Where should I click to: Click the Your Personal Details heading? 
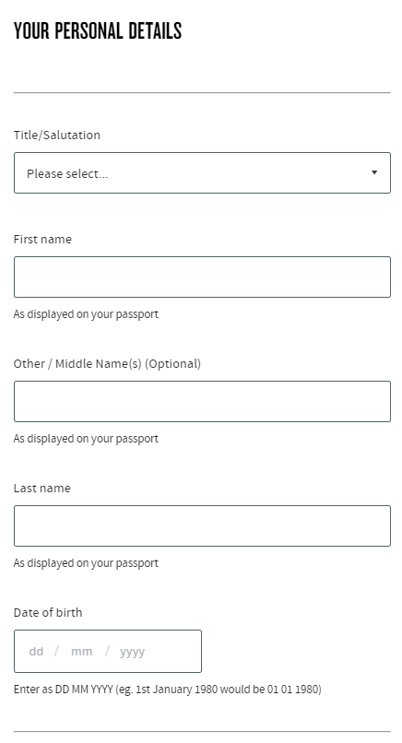[x=98, y=31]
